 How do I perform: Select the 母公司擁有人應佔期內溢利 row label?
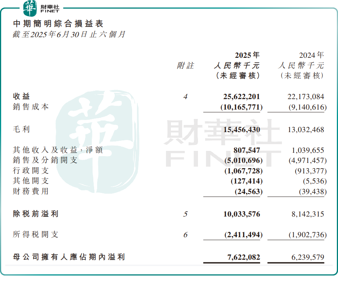[69, 257]
